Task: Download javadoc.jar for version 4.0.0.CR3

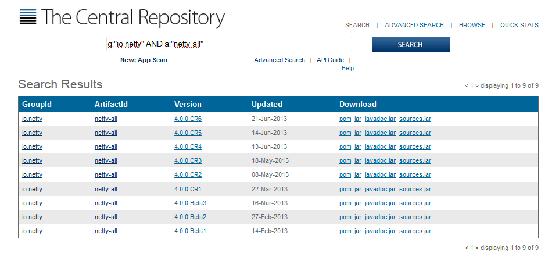Action: pyautogui.click(x=380, y=160)
